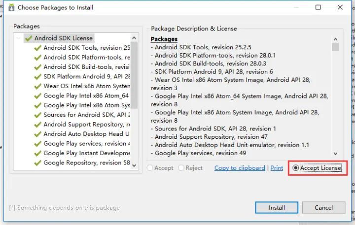This screenshot has height=225, width=355.
Task: Click green checkmark beside Android SDK License
Action: pyautogui.click(x=29, y=38)
